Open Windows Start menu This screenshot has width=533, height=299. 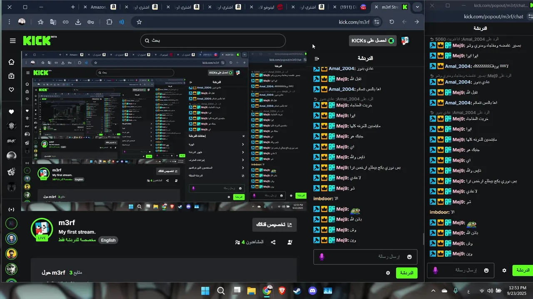[x=205, y=291]
